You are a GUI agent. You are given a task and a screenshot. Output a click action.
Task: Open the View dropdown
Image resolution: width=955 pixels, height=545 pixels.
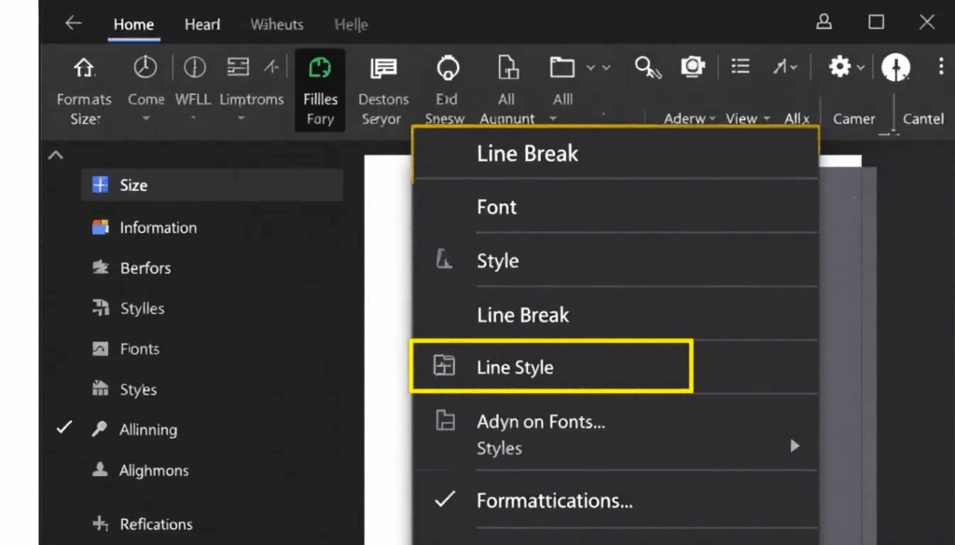tap(747, 118)
